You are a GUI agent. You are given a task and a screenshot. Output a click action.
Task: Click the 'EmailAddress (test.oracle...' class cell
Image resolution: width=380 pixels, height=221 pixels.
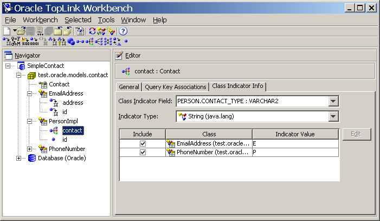point(209,143)
